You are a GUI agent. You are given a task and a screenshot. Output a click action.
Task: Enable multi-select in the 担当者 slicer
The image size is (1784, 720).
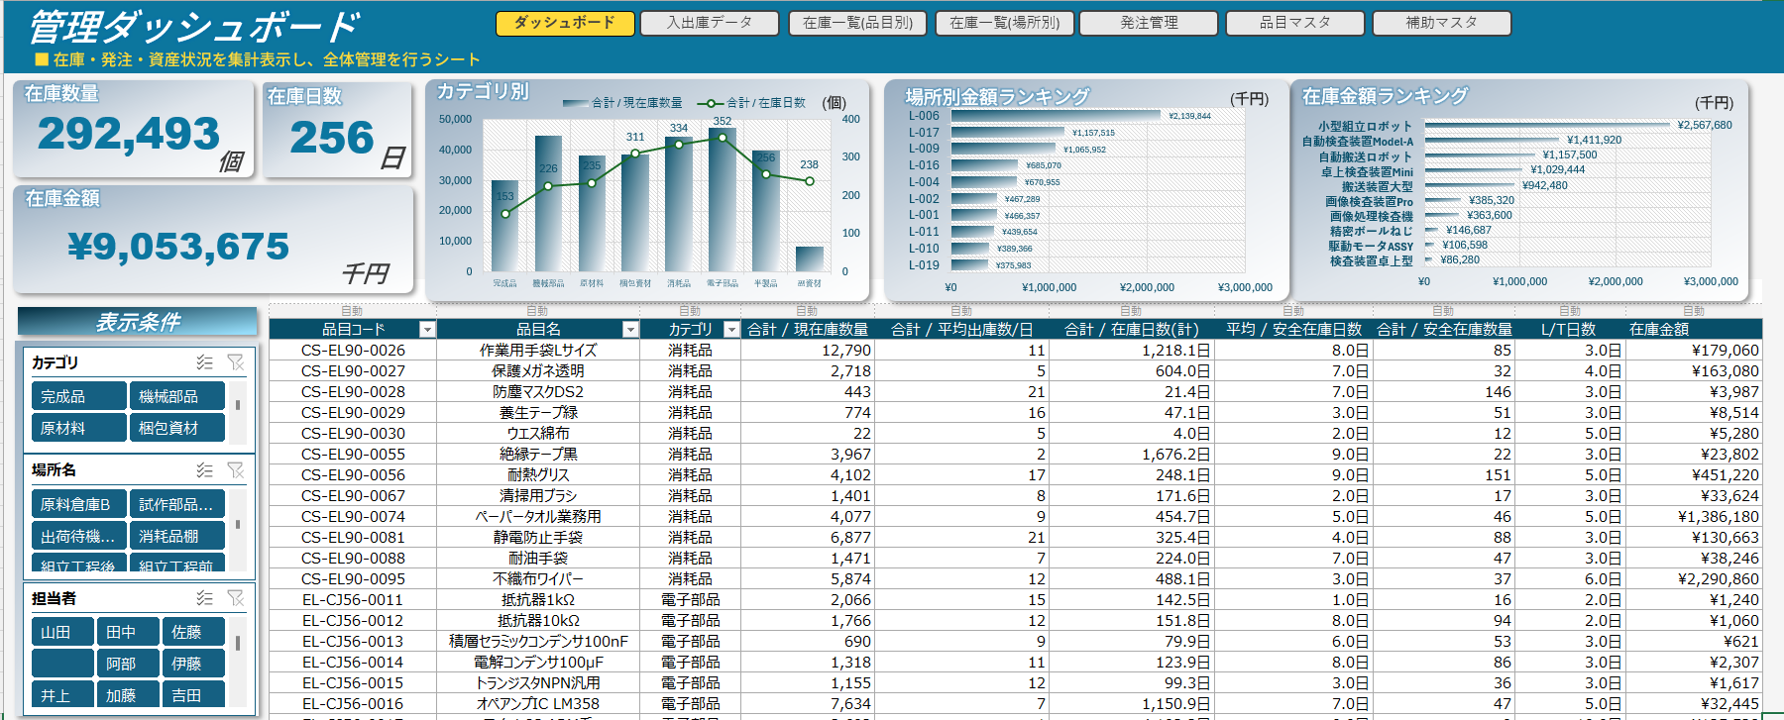click(x=204, y=598)
